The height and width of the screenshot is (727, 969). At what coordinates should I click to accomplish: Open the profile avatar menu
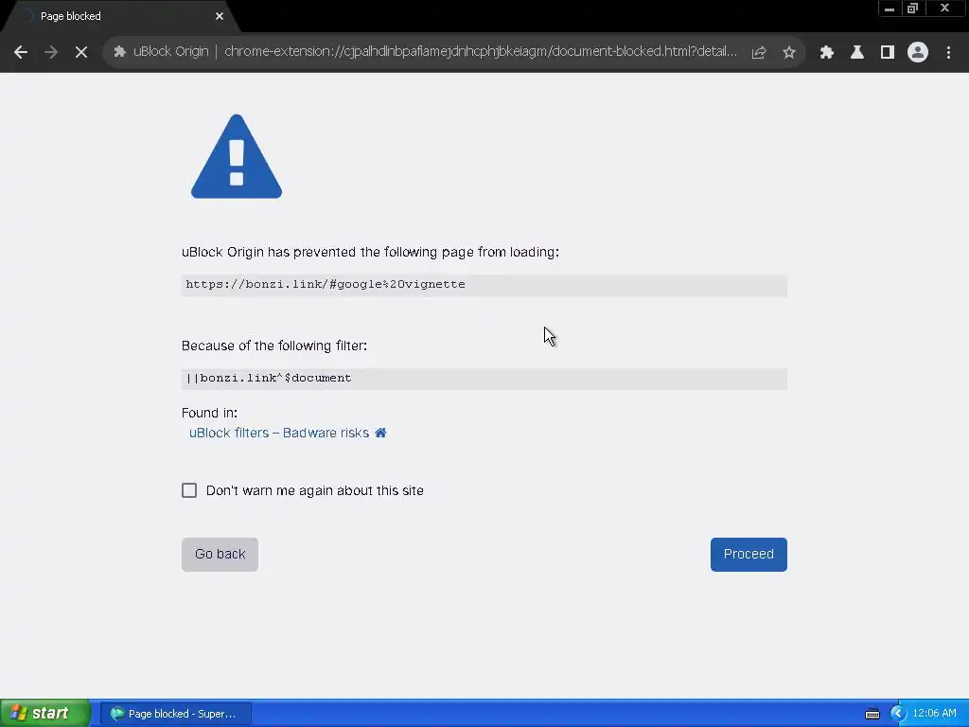coord(918,53)
